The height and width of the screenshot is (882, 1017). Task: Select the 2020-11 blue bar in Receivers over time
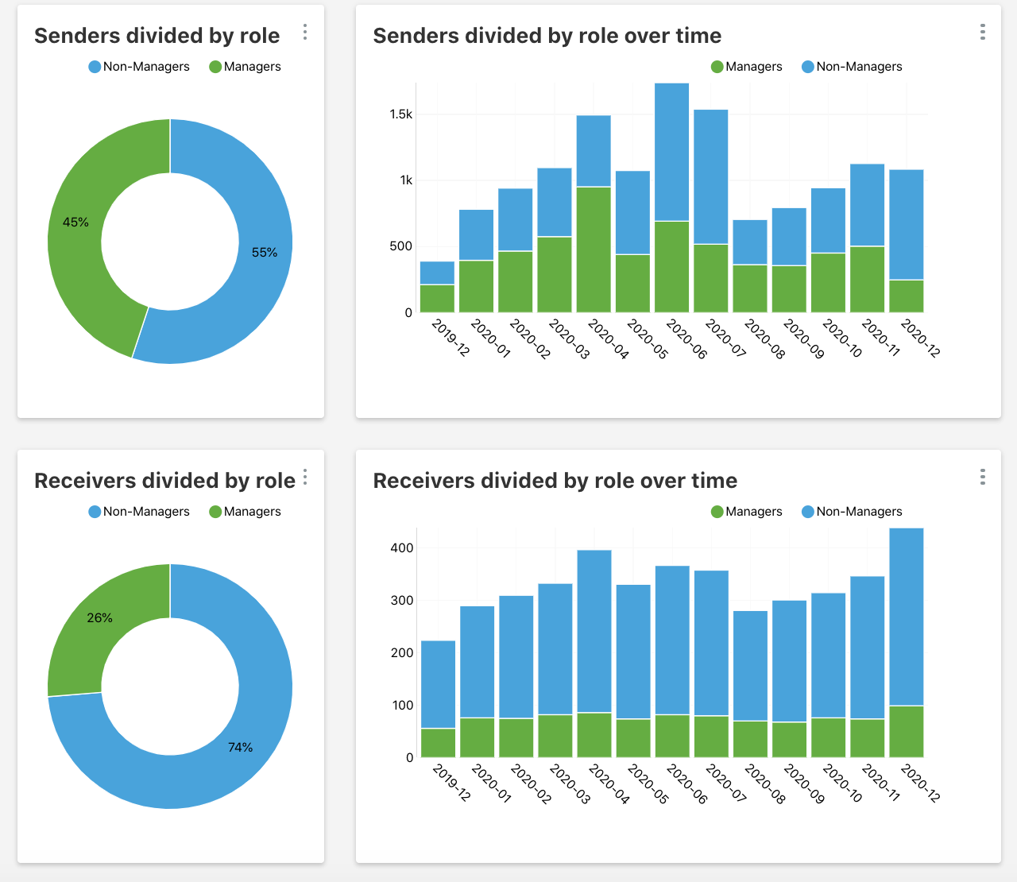pos(867,648)
